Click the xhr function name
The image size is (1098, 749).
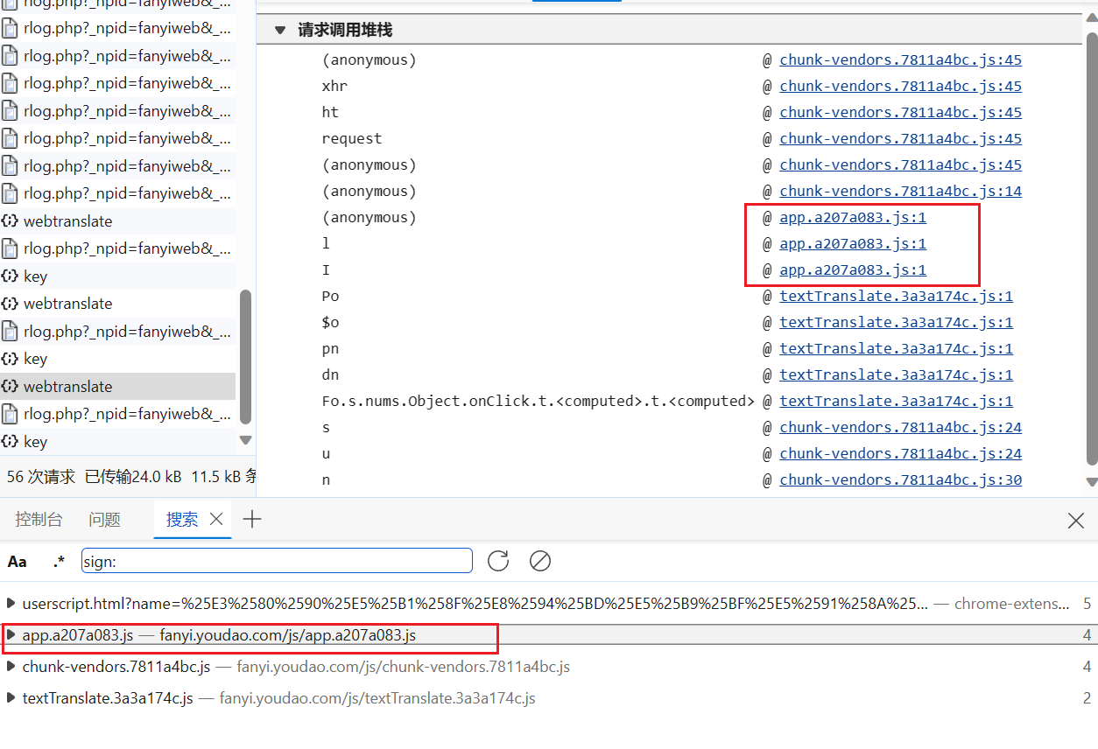pyautogui.click(x=334, y=86)
